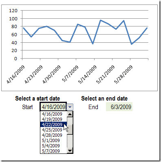Click the 4/30/2009 axis label
Viewport: 161px width, 162px height.
(x=51, y=74)
